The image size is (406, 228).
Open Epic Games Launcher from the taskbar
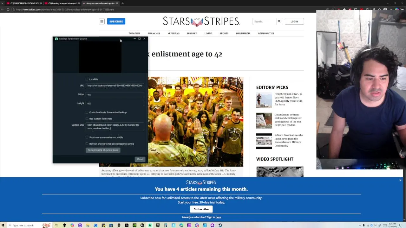158,225
